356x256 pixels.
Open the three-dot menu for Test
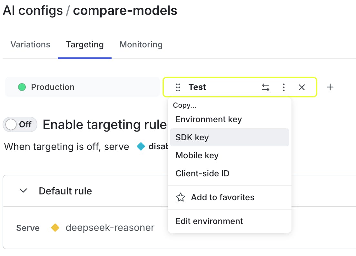point(283,87)
